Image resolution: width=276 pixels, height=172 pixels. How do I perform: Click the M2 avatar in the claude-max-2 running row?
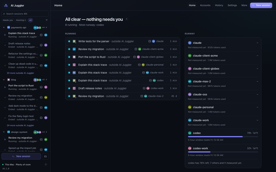coord(146,96)
